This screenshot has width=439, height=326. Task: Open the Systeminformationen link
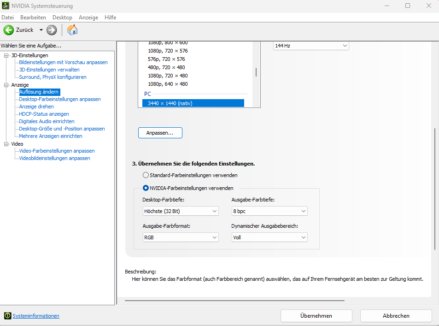tap(36, 316)
